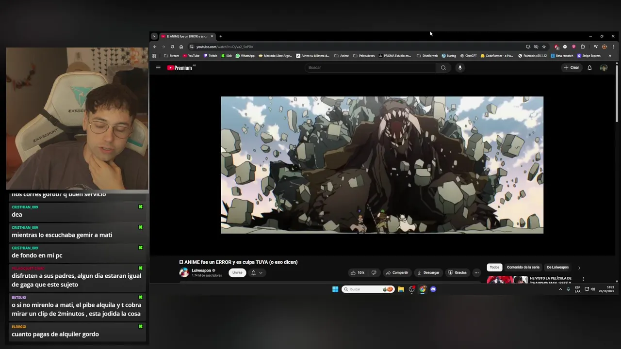Open YouTube notifications bell in header
Screen dimensions: 621x349
(589, 67)
